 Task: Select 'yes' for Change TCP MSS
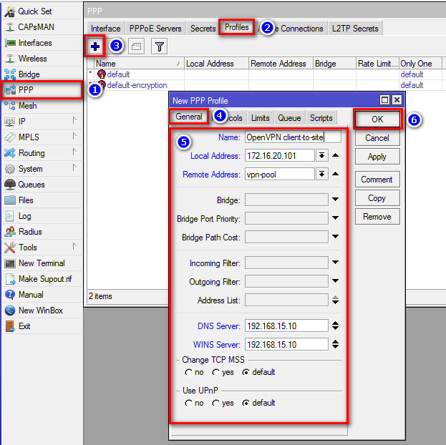tap(216, 373)
